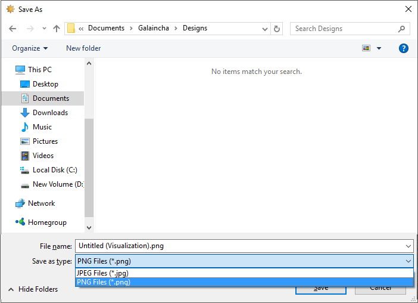Open Homegroup in navigation pane
The height and width of the screenshot is (303, 418).
click(47, 222)
